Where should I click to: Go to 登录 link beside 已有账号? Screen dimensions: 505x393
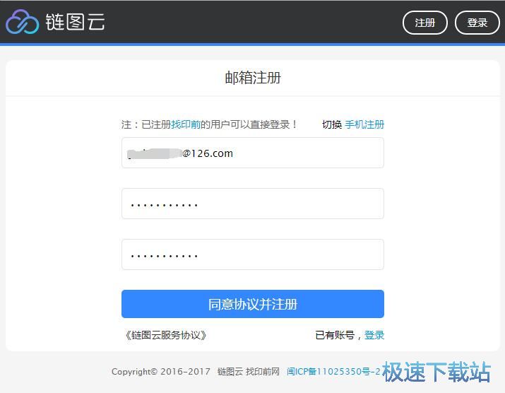(x=374, y=335)
